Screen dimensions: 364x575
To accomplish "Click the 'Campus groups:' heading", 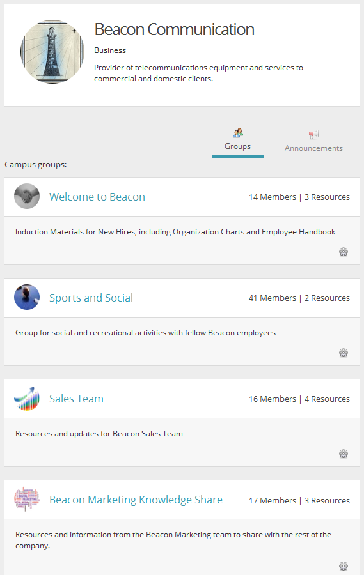I will pos(36,165).
